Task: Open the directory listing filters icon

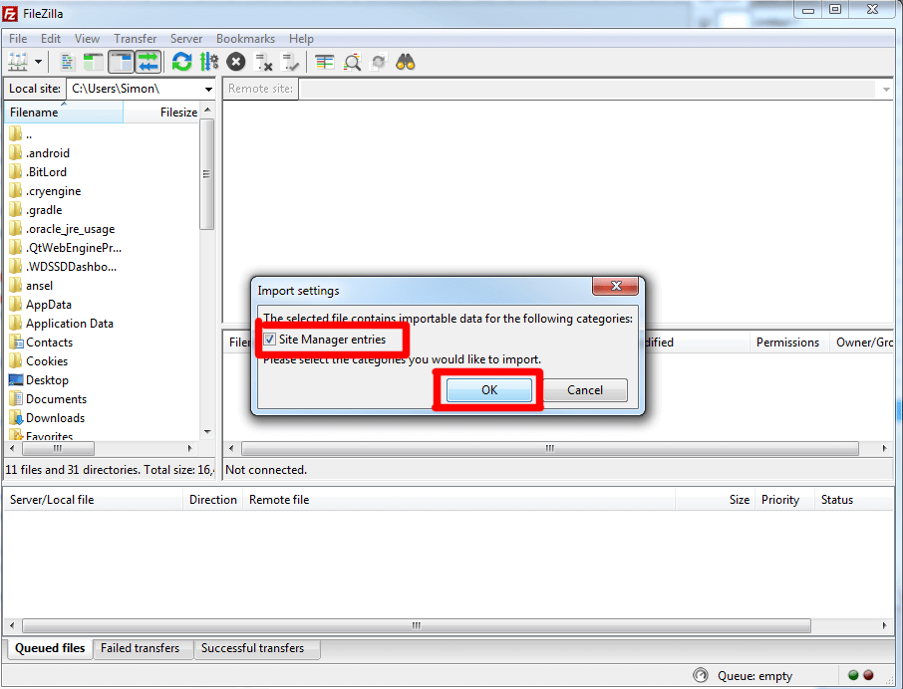Action: pos(325,62)
